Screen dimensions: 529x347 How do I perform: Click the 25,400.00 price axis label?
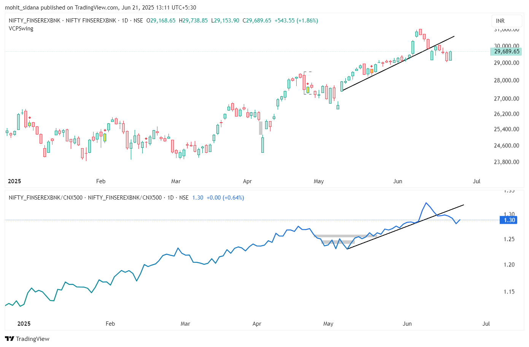point(506,129)
